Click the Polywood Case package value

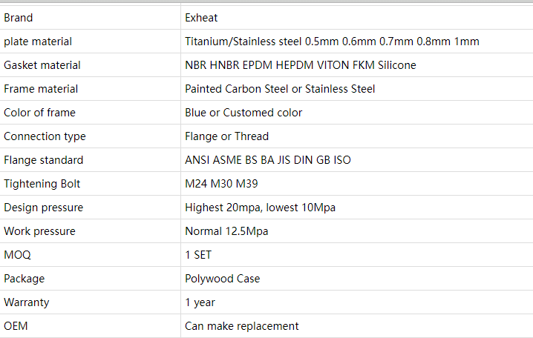[x=222, y=279]
